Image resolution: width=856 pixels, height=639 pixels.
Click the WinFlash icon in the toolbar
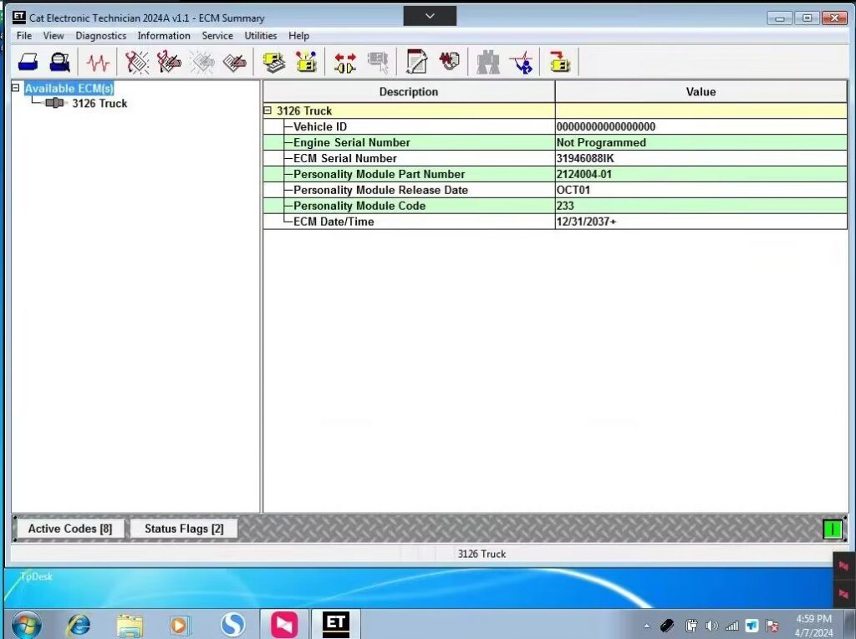[x=559, y=63]
